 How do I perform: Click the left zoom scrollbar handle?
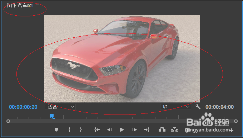tap(8, 121)
